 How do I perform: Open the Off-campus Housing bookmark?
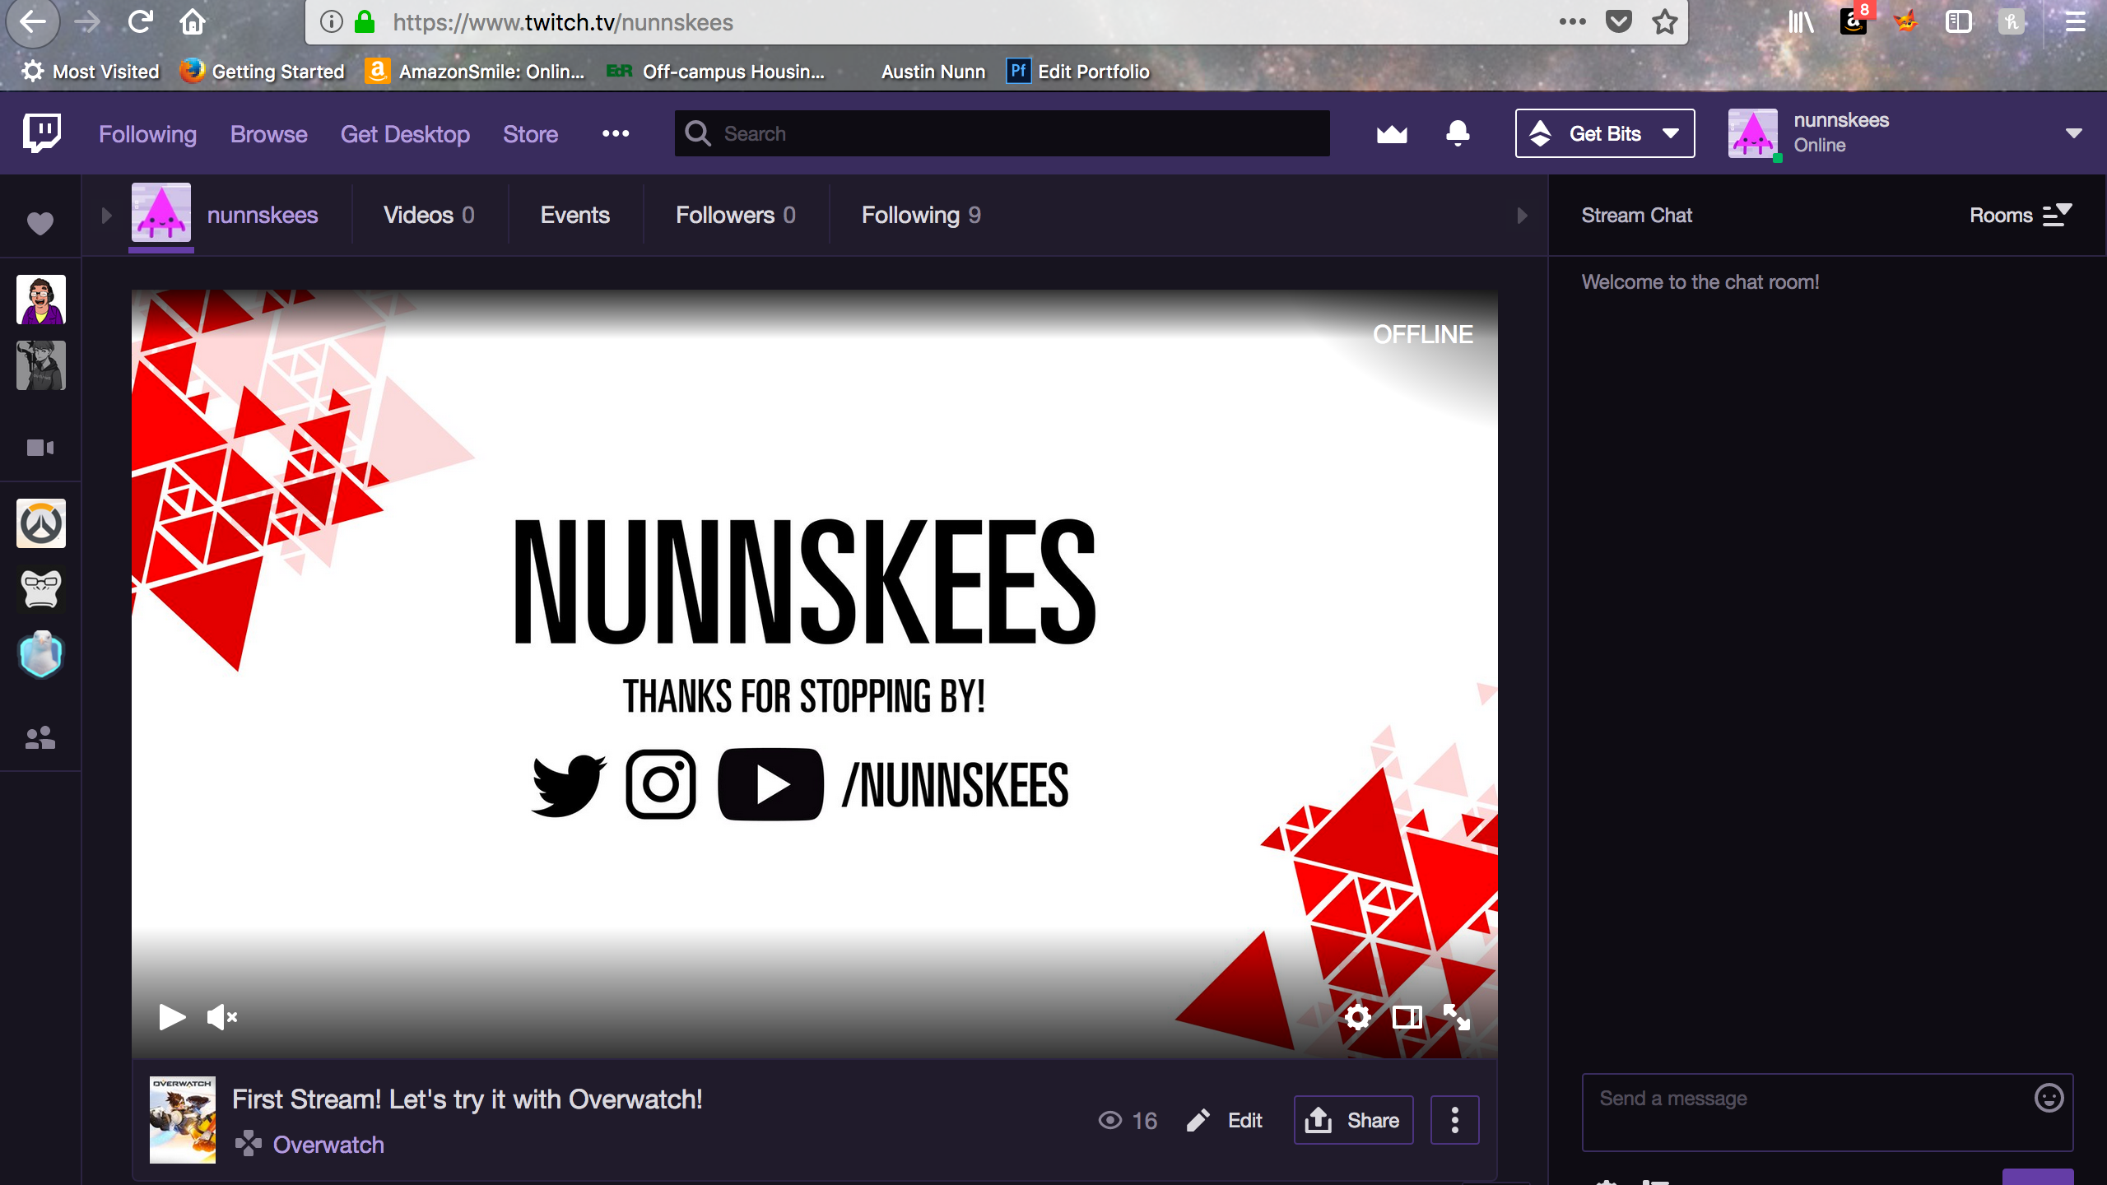tap(715, 72)
